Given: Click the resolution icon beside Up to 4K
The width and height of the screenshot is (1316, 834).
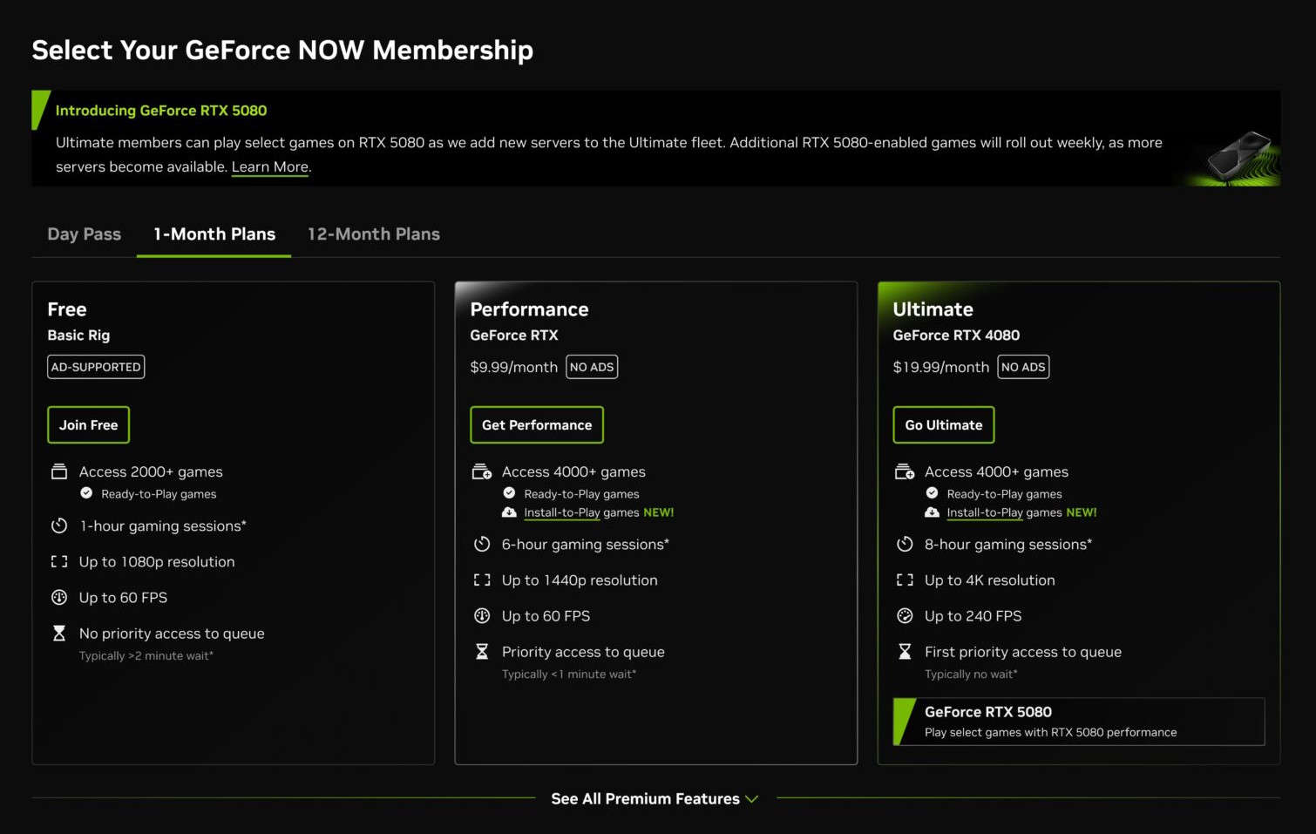Looking at the screenshot, I should tap(905, 580).
